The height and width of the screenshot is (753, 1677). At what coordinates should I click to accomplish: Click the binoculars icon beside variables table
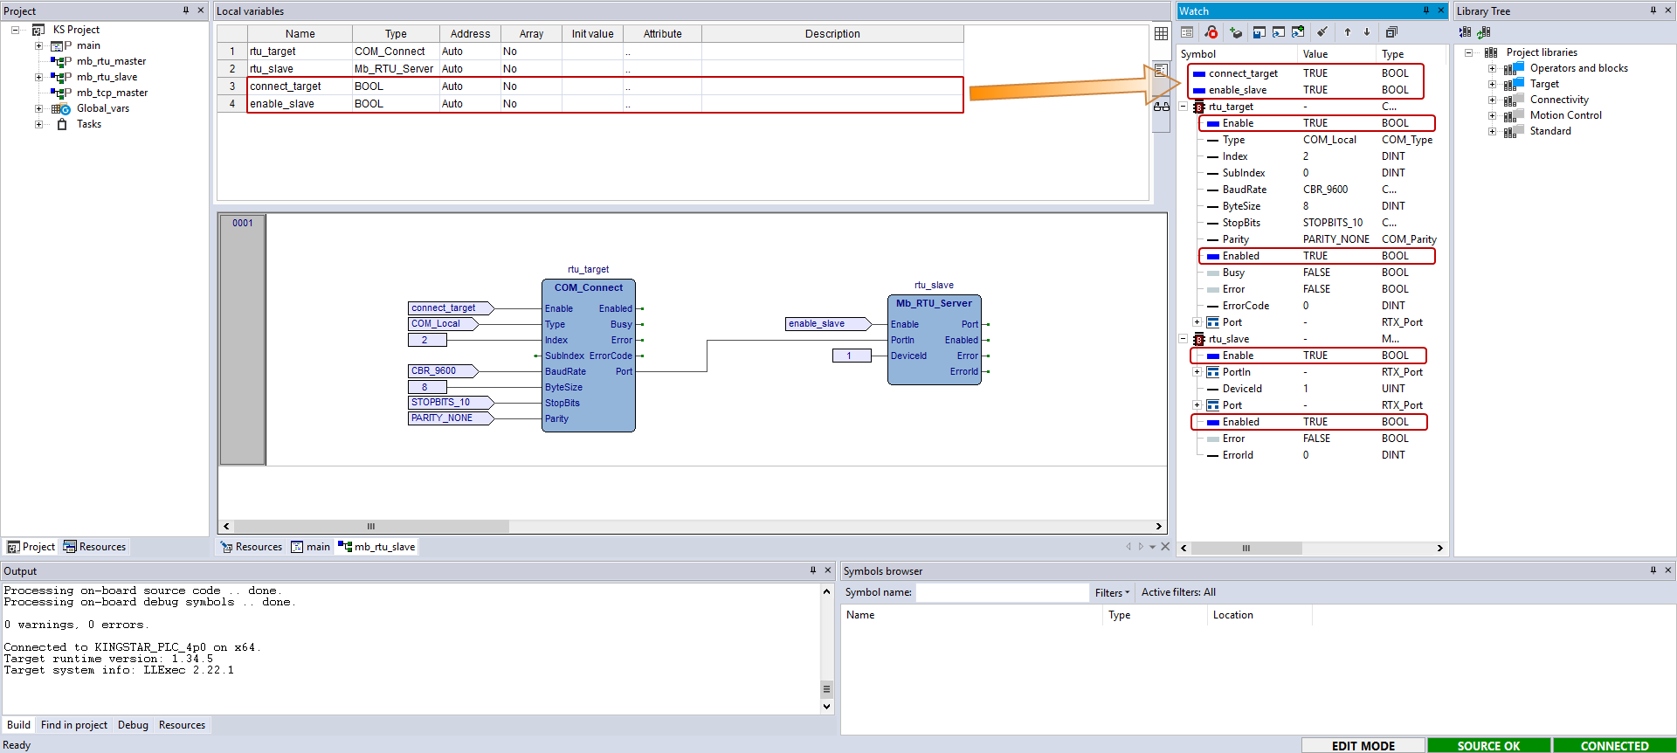1161,107
